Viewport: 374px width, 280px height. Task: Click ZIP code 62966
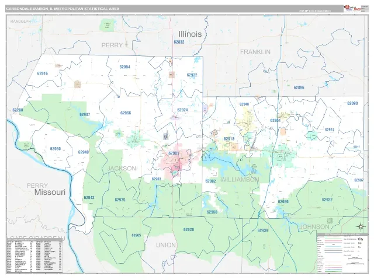[x=126, y=113]
